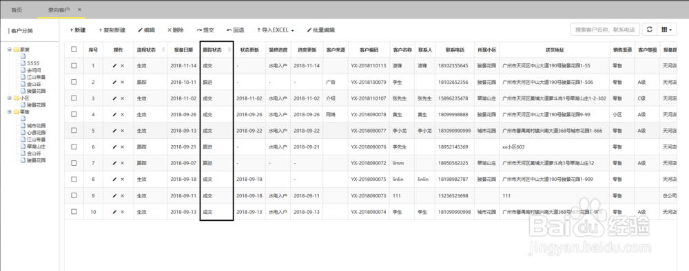Edit row 5 (李小龙) with pencil icon
The image size is (689, 271).
click(114, 131)
